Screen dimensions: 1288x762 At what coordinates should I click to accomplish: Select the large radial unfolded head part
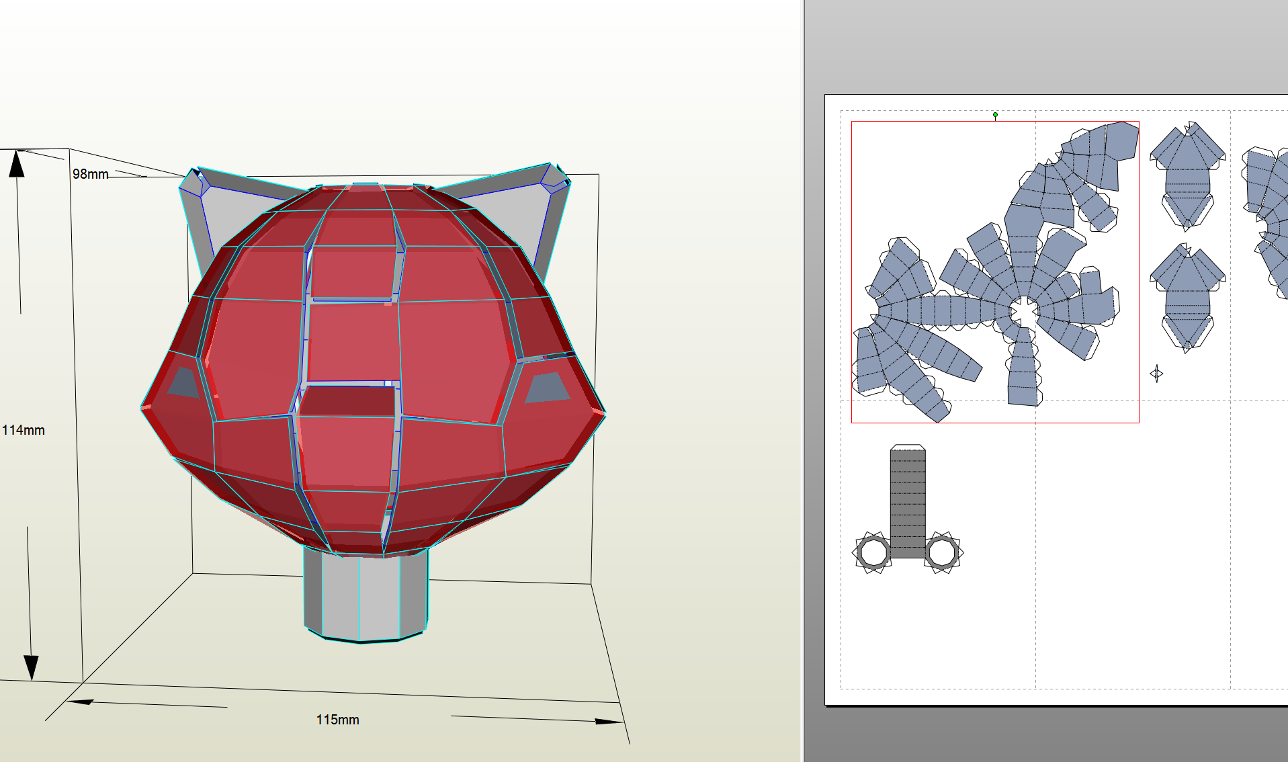click(996, 272)
